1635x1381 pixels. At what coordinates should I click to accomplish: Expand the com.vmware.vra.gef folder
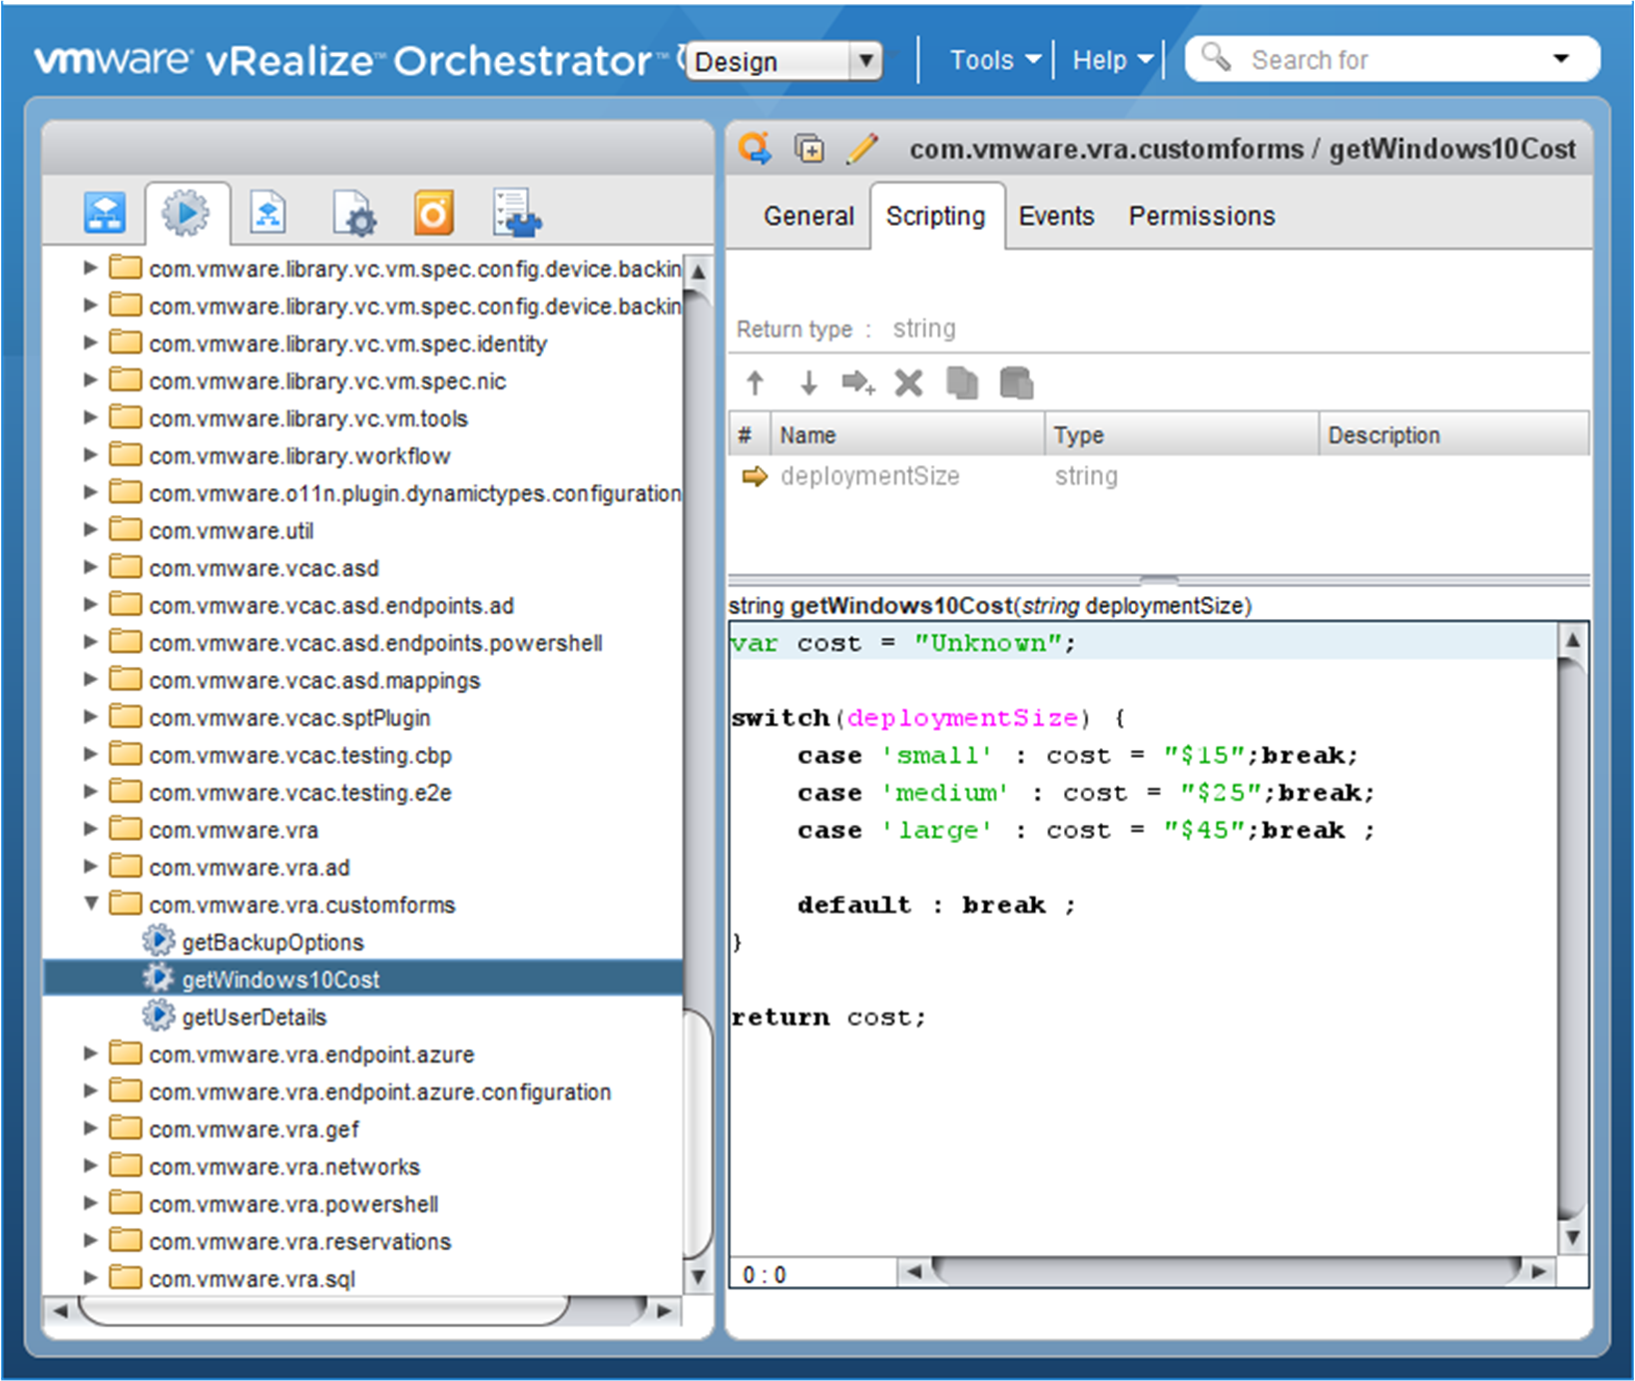pyautogui.click(x=90, y=1128)
